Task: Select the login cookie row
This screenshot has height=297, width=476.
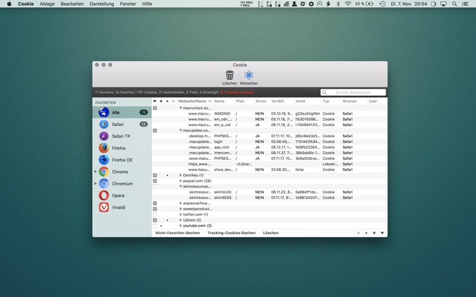Action: (x=270, y=142)
